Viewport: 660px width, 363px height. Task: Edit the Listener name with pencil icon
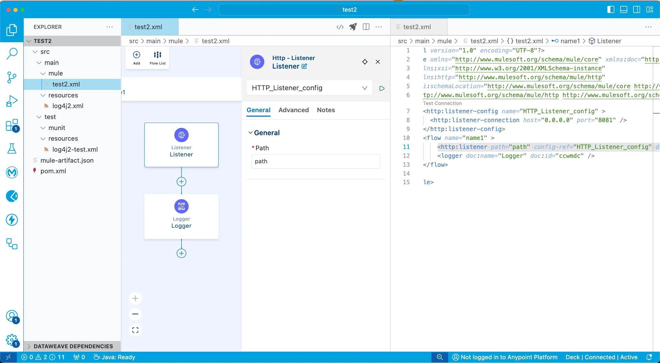tap(304, 66)
